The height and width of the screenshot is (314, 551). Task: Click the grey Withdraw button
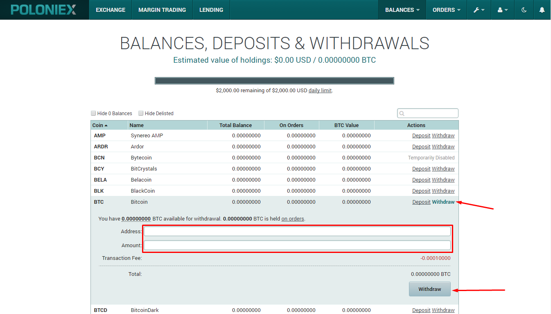pyautogui.click(x=430, y=289)
